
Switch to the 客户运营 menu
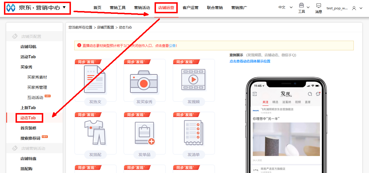(190, 8)
